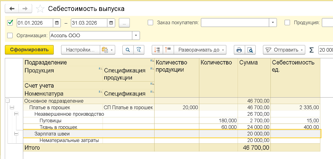Click the Сформировать button
Viewport: 333px width, 159px height.
coord(29,50)
